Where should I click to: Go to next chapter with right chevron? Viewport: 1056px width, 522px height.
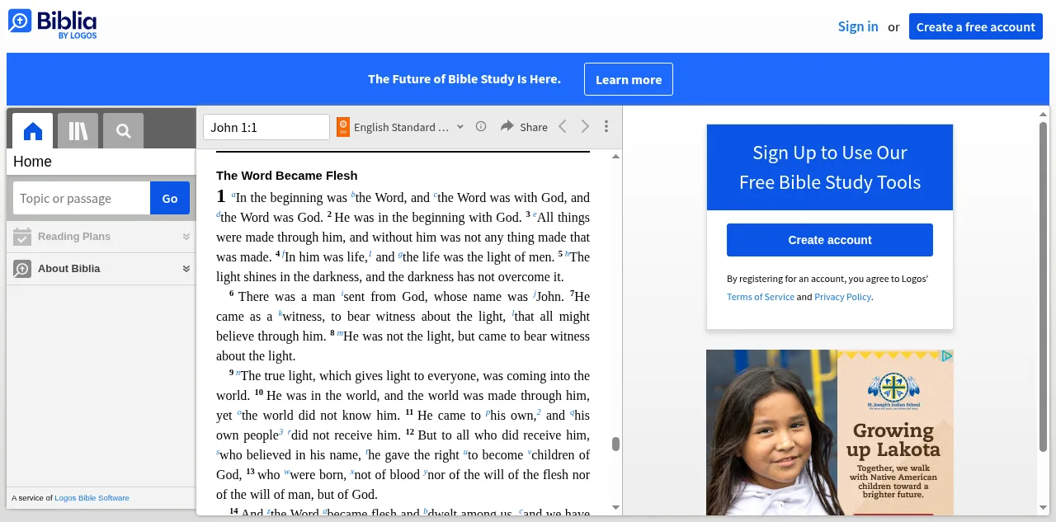pyautogui.click(x=585, y=126)
